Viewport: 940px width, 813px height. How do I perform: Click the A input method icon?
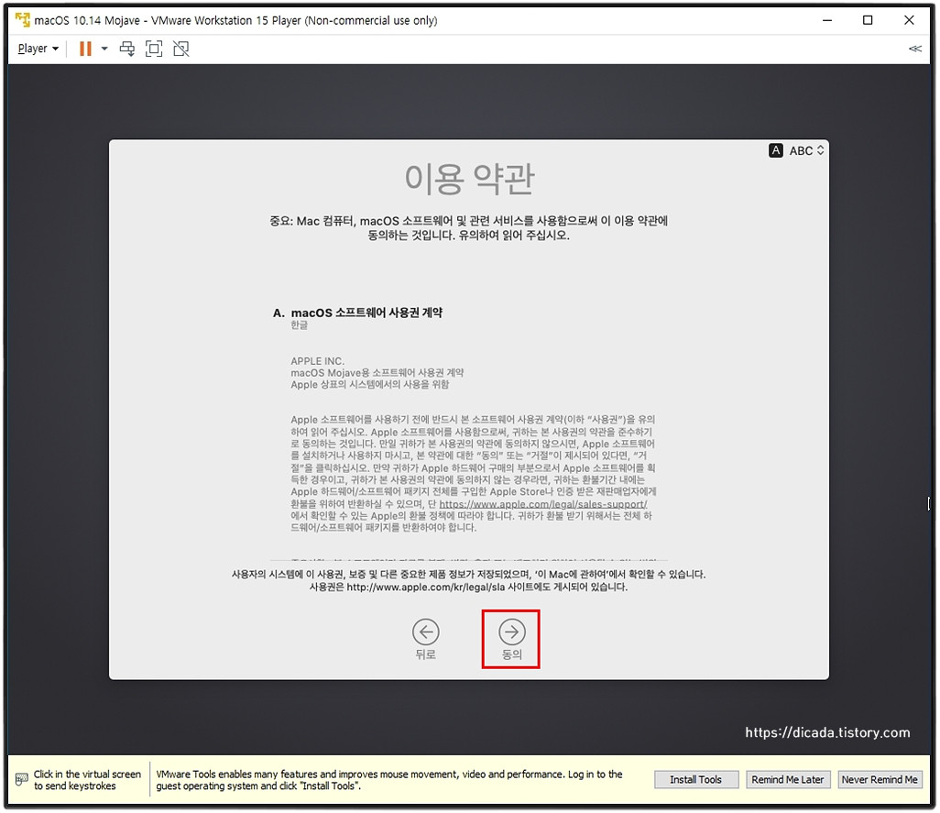(x=776, y=150)
